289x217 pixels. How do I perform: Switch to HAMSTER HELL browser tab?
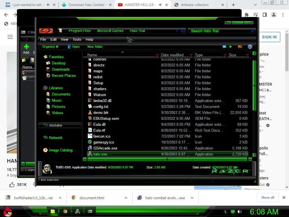click(140, 5)
